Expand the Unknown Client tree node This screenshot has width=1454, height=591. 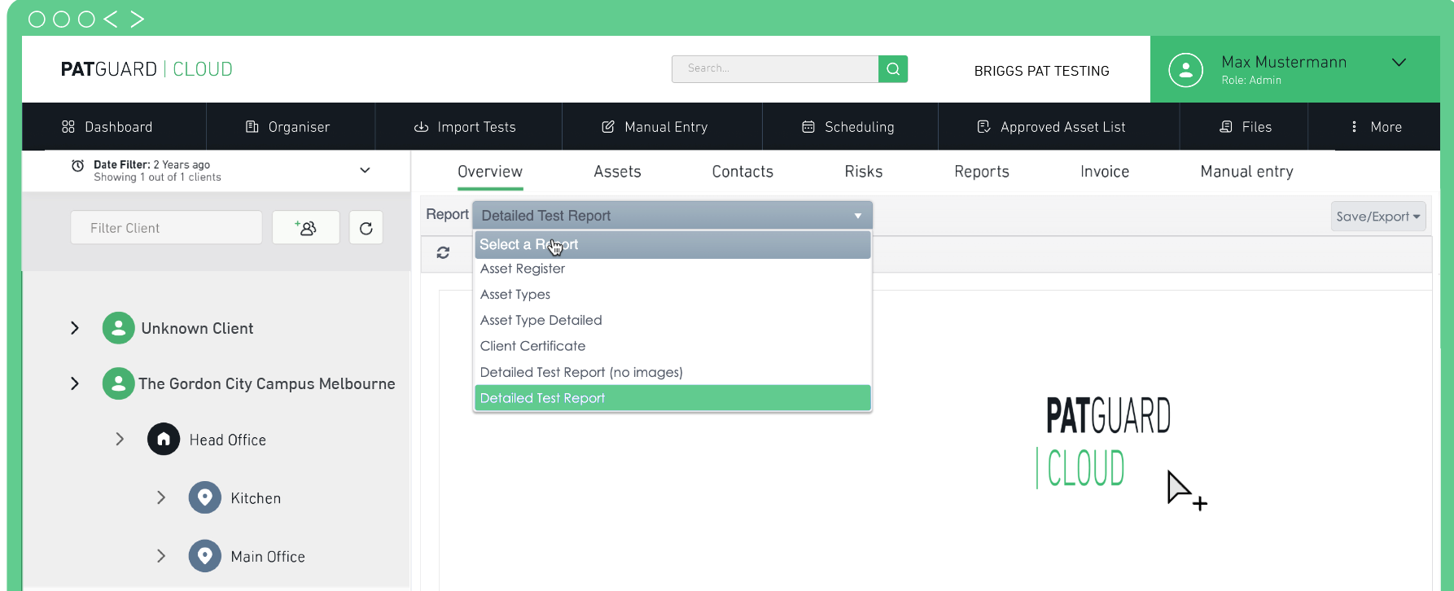tap(75, 328)
